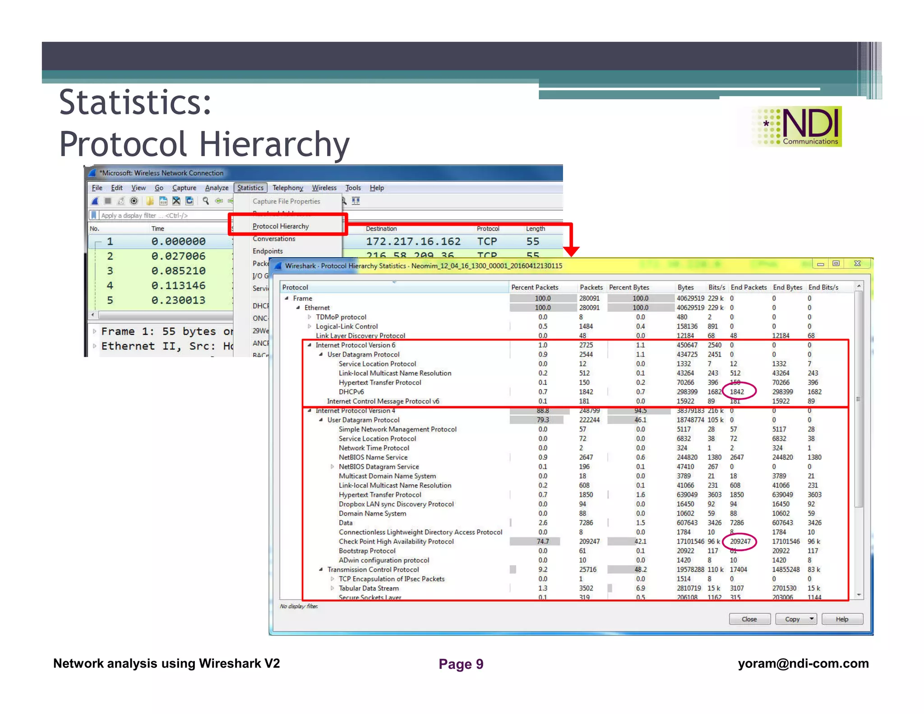Open the View menu
The height and width of the screenshot is (714, 924).
coord(139,188)
